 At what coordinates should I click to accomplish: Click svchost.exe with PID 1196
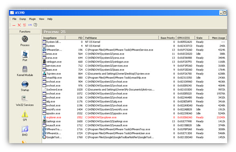click(x=53, y=105)
